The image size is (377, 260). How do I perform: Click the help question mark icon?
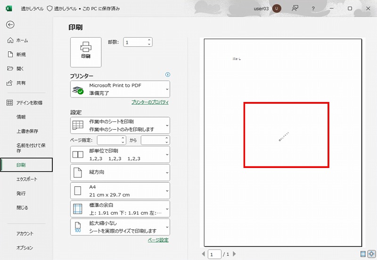(313, 8)
